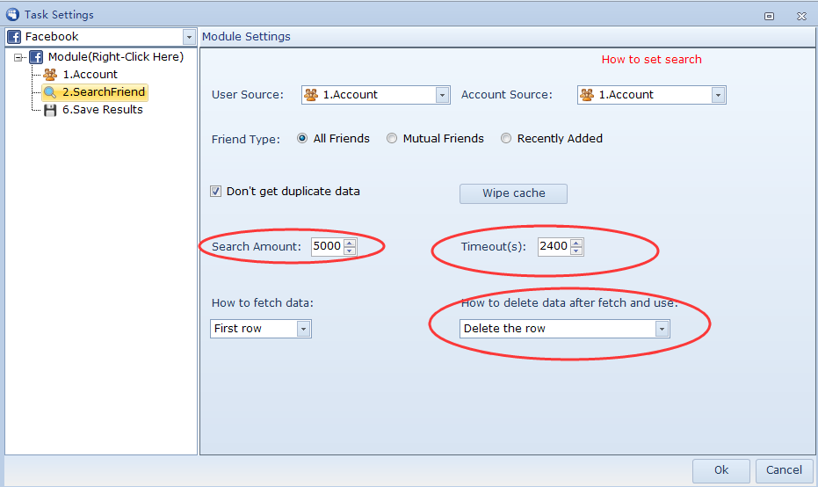Open the Account Source dropdown
The image size is (818, 487).
pyautogui.click(x=718, y=95)
